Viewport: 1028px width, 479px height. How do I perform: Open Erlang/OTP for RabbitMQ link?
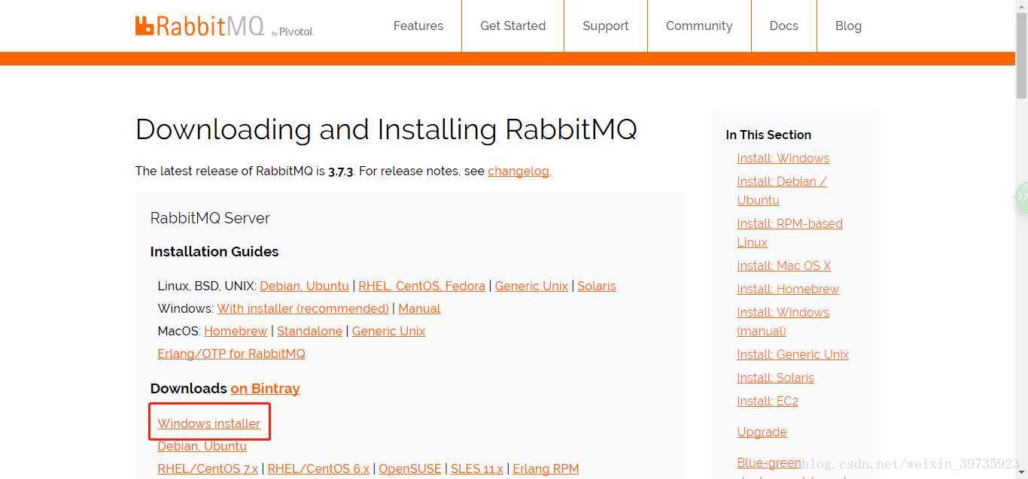point(231,353)
